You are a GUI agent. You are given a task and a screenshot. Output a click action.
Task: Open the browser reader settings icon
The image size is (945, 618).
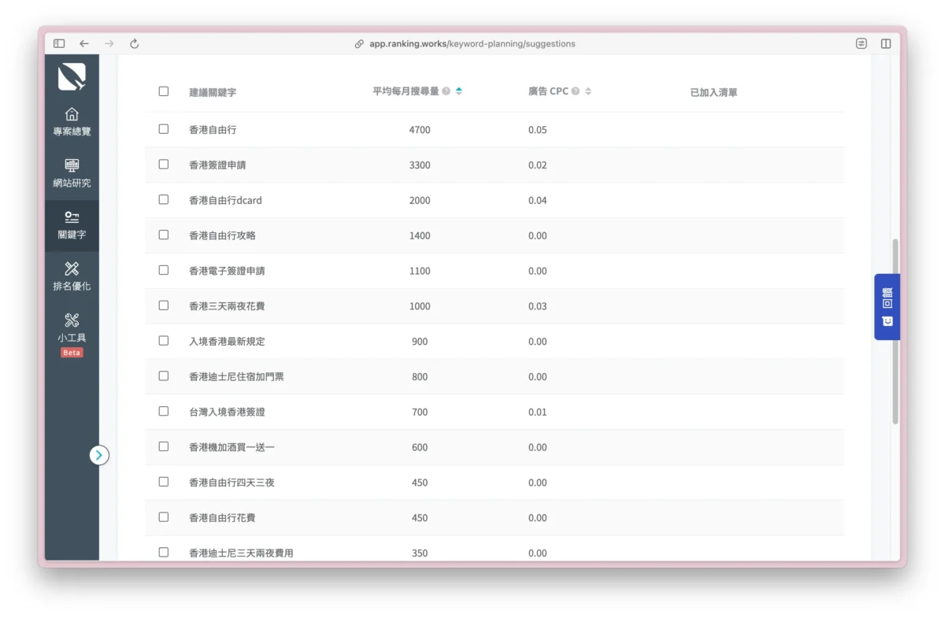pyautogui.click(x=862, y=44)
